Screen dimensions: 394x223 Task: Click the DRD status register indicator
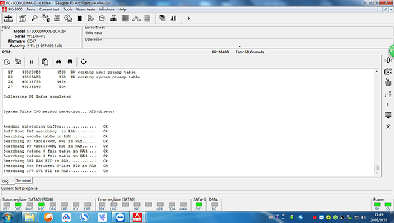18,204
